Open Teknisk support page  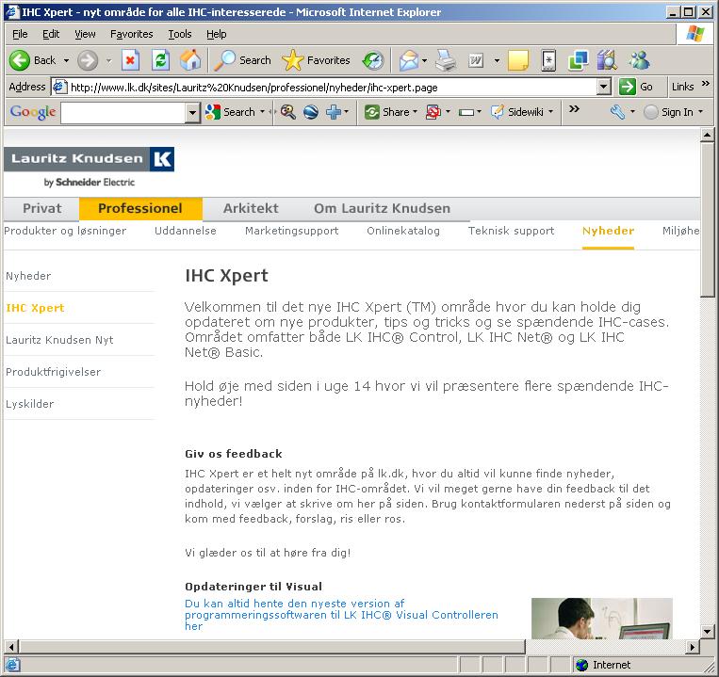tap(512, 231)
